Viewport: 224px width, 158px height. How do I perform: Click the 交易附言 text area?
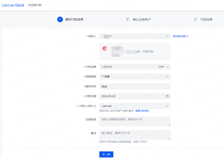(135, 122)
